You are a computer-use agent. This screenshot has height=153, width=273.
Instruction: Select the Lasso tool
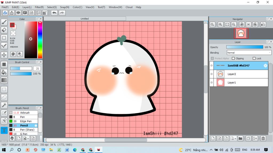tap(4, 97)
